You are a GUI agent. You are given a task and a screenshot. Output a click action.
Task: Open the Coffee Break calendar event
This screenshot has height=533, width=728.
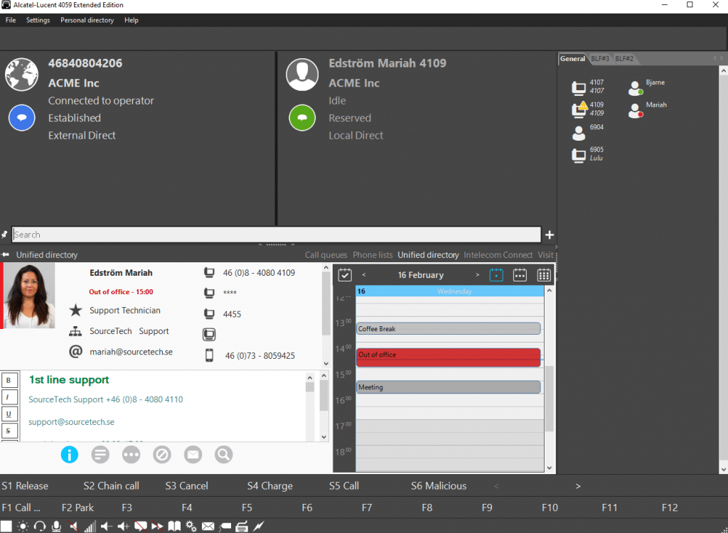449,329
